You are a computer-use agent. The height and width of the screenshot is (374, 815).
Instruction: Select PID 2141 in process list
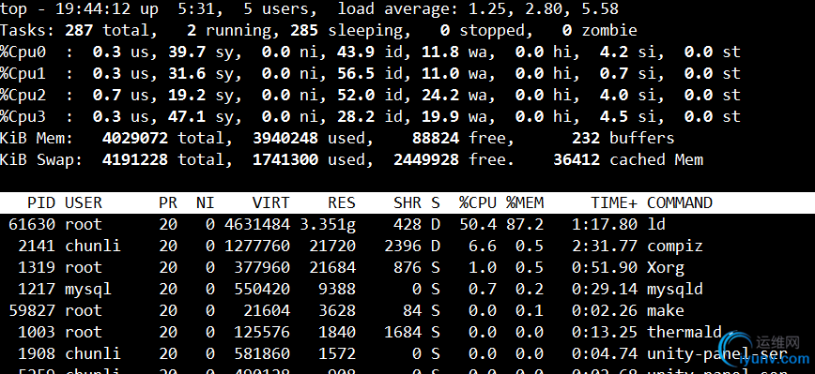pyautogui.click(x=37, y=246)
